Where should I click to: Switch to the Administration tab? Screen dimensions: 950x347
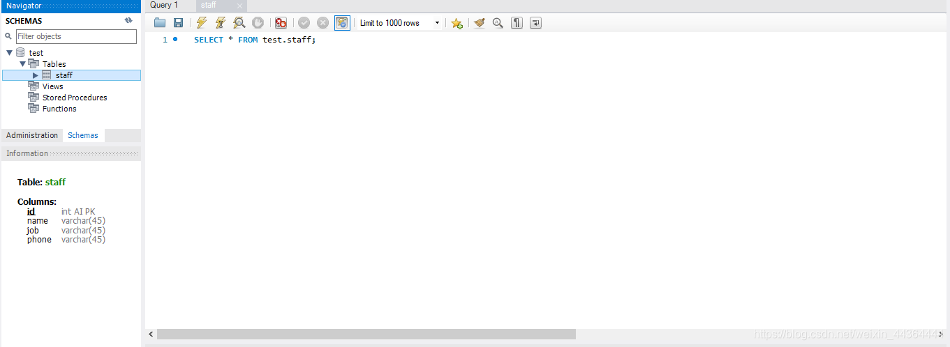(32, 135)
